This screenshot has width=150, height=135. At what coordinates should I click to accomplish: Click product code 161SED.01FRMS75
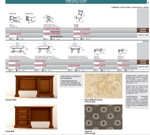pos(82,34)
